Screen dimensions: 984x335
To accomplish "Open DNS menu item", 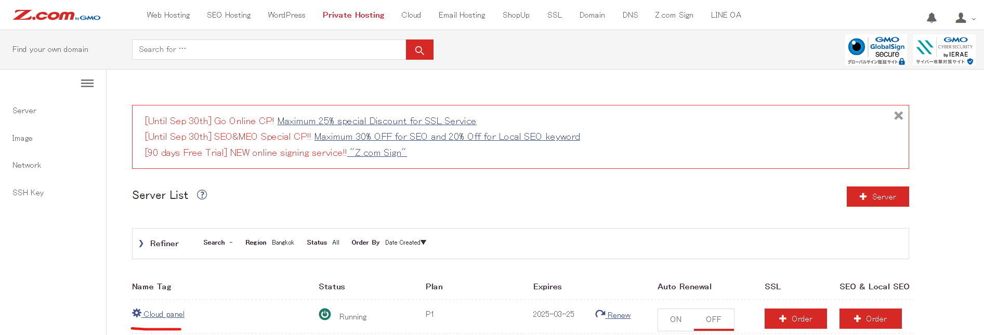I will (630, 15).
